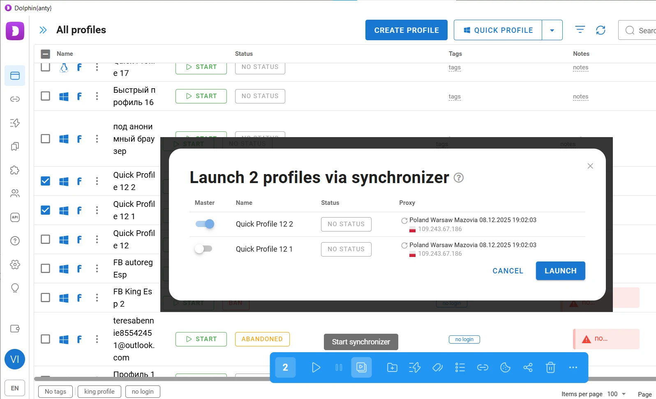Click the lightbulb ideas sidebar icon
Screen dimensions: 656x399
[15, 288]
